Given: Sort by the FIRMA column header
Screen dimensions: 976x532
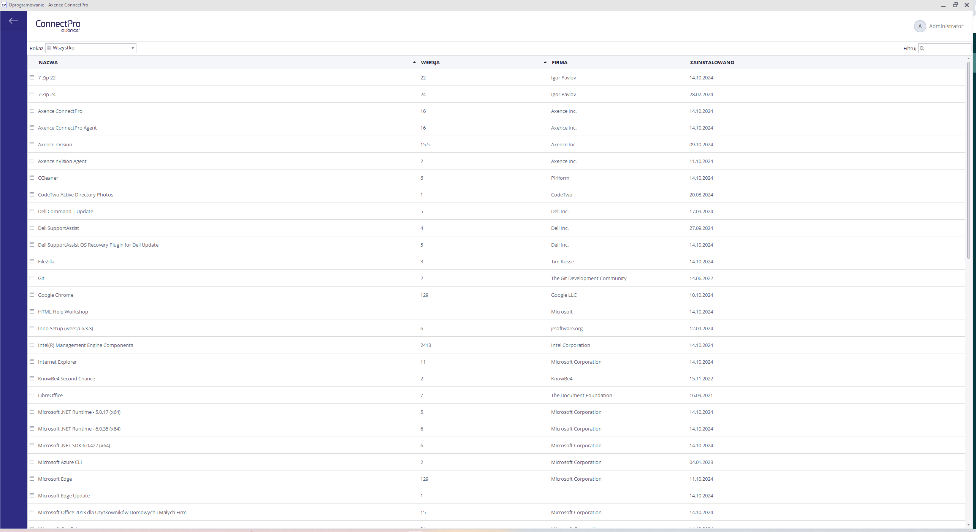Looking at the screenshot, I should (x=559, y=62).
